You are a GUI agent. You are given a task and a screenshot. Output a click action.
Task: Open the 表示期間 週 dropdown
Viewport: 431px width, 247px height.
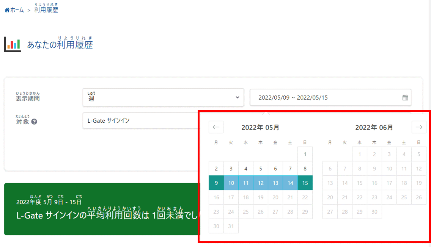pyautogui.click(x=163, y=97)
